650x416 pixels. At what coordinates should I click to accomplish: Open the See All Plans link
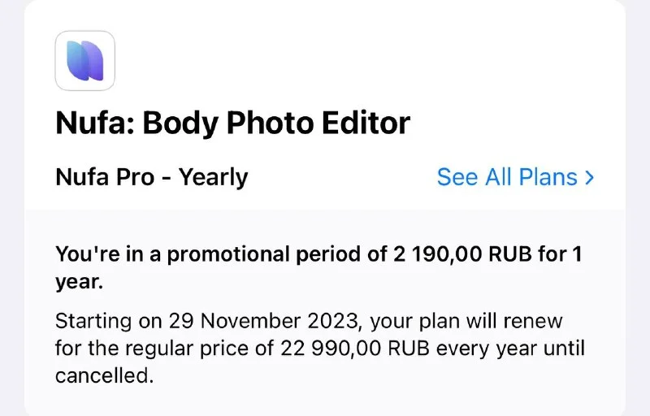pyautogui.click(x=508, y=177)
